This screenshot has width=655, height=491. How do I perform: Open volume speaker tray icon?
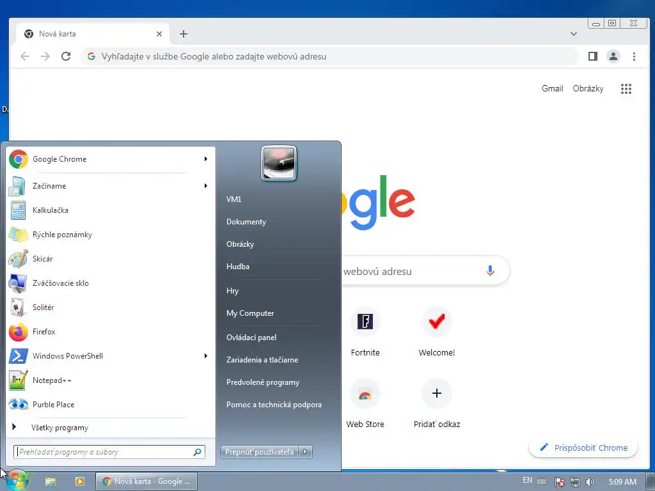coord(590,482)
